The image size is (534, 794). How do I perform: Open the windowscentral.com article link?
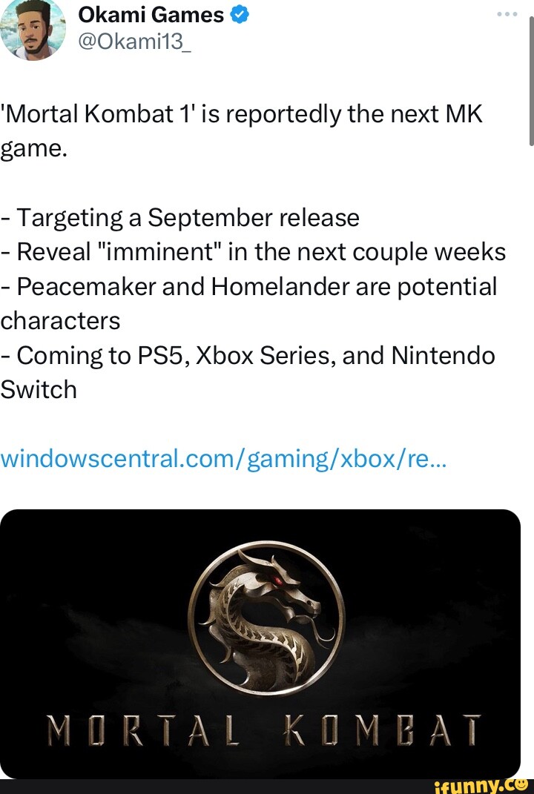coord(224,458)
